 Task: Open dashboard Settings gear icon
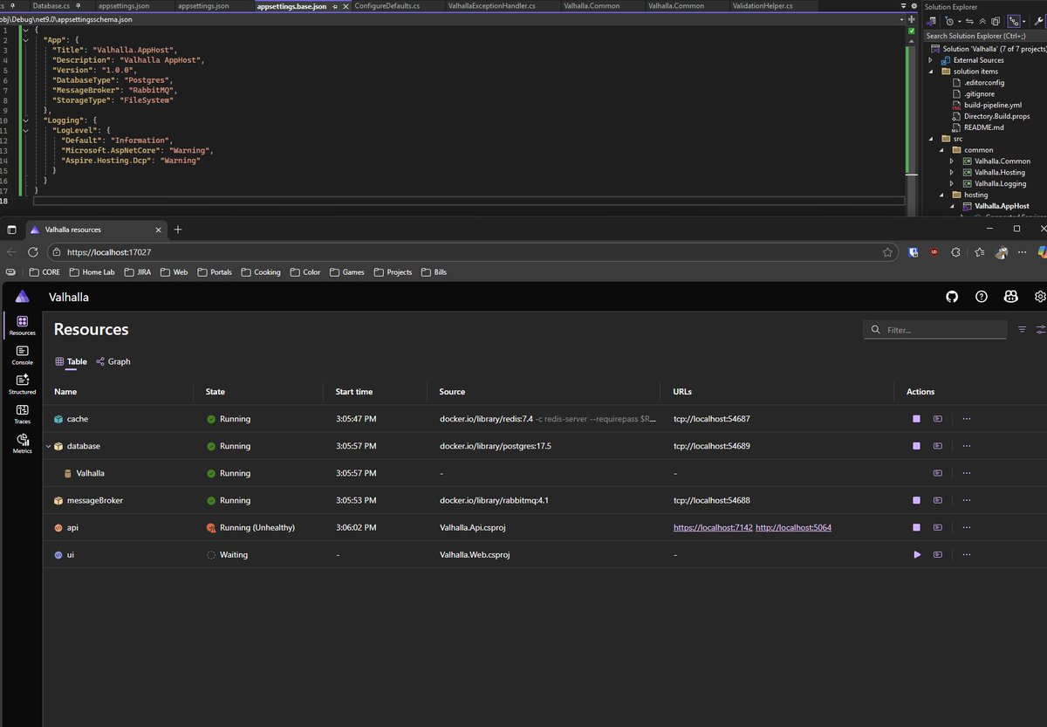[x=1040, y=297]
